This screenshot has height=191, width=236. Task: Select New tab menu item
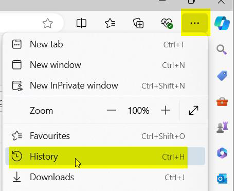[105, 44]
